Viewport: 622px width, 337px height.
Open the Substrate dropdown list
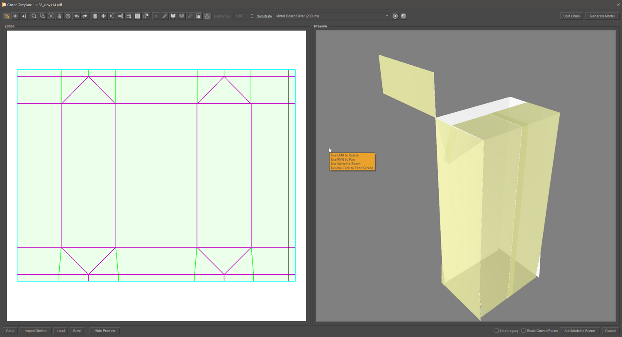pyautogui.click(x=332, y=16)
